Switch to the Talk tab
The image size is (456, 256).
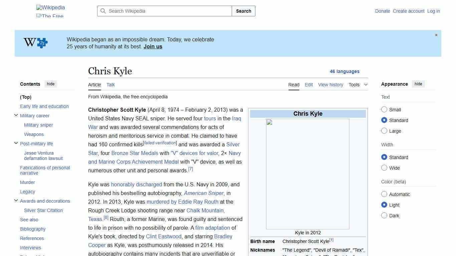(x=110, y=85)
